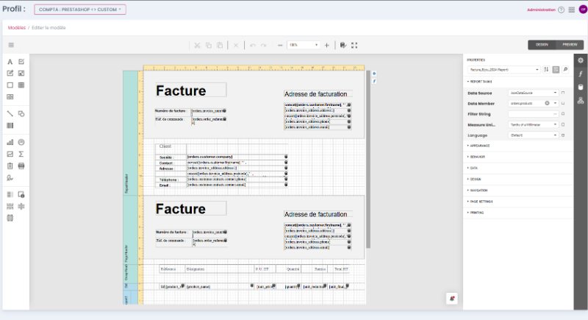Select the Picture Box toolbox control
This screenshot has width=588, height=320.
point(21,73)
